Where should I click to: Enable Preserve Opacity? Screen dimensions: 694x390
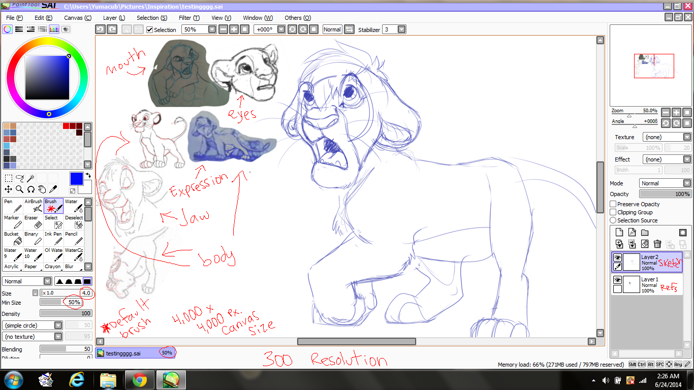613,204
